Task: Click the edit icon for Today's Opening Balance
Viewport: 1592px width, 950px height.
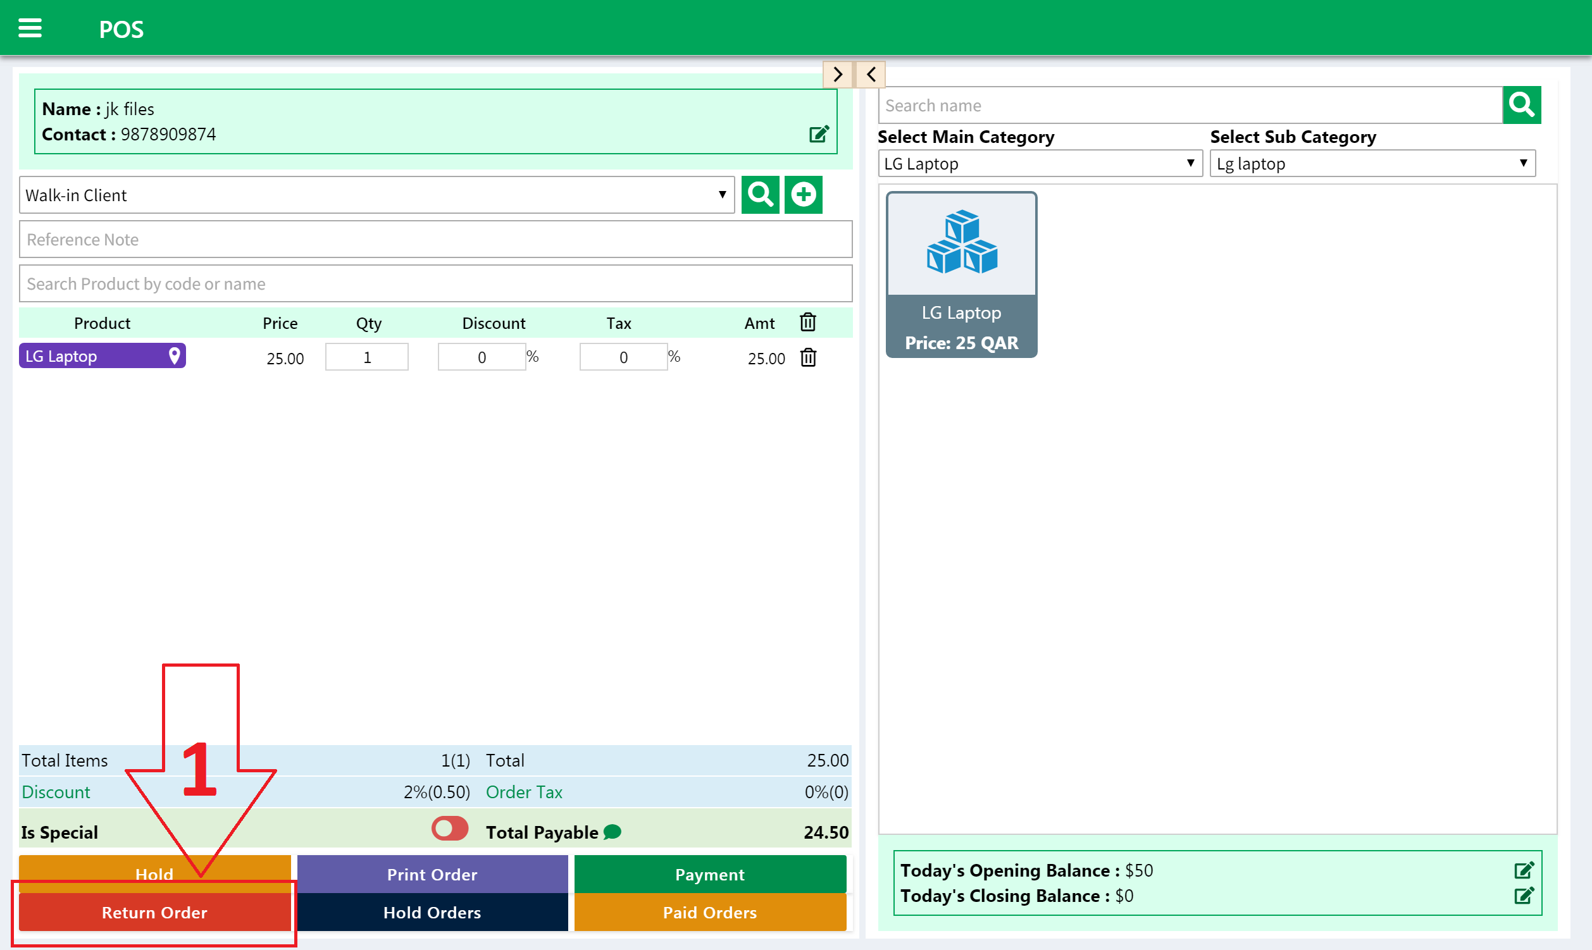Action: tap(1524, 868)
